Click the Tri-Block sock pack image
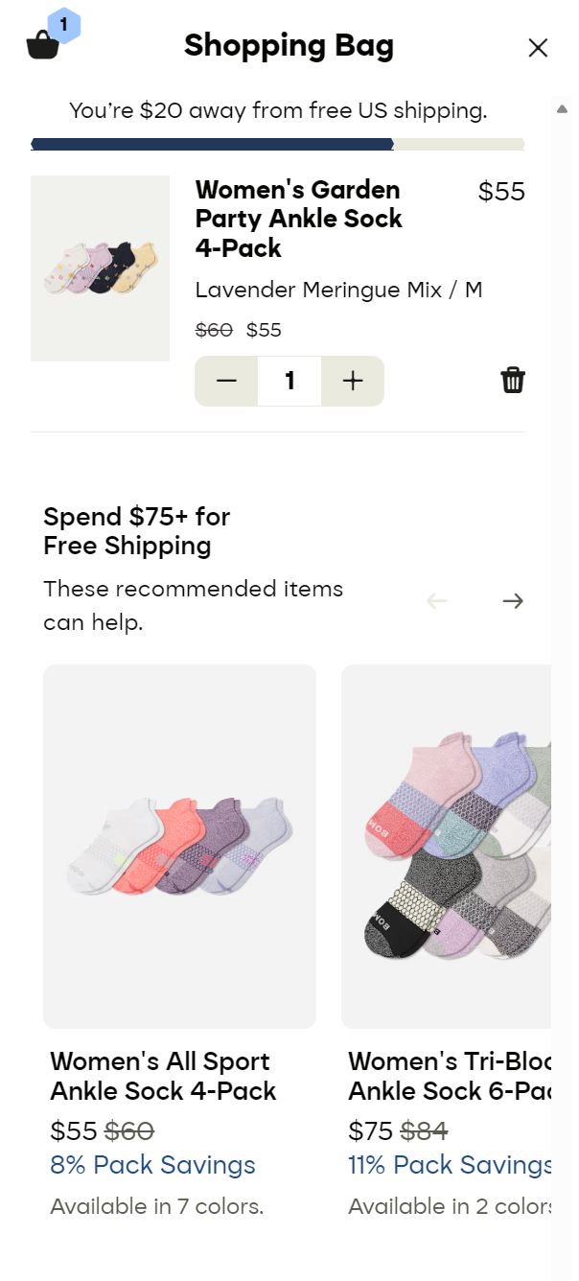579x1281 pixels. pyautogui.click(x=460, y=844)
